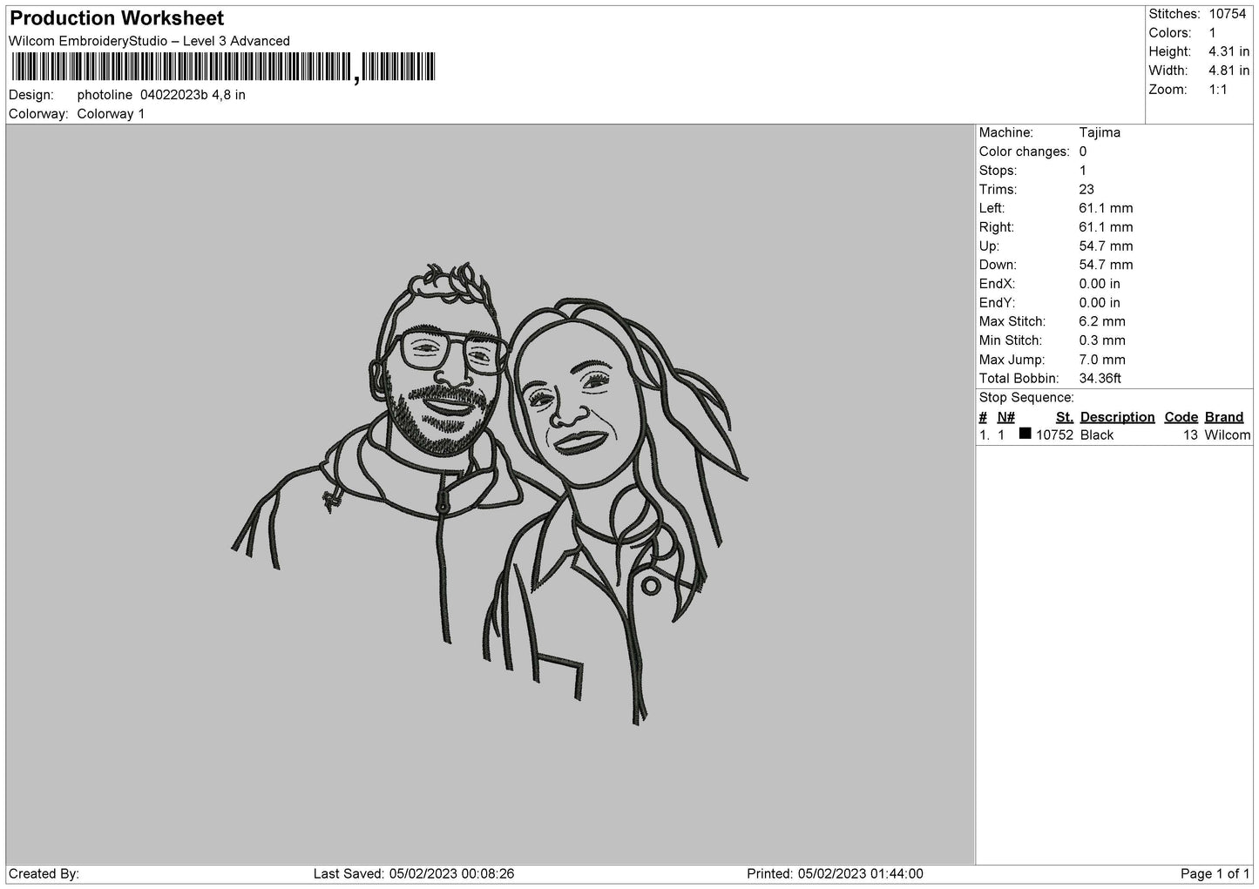1259x889 pixels.
Task: Click the barcode under the header
Action: (222, 67)
